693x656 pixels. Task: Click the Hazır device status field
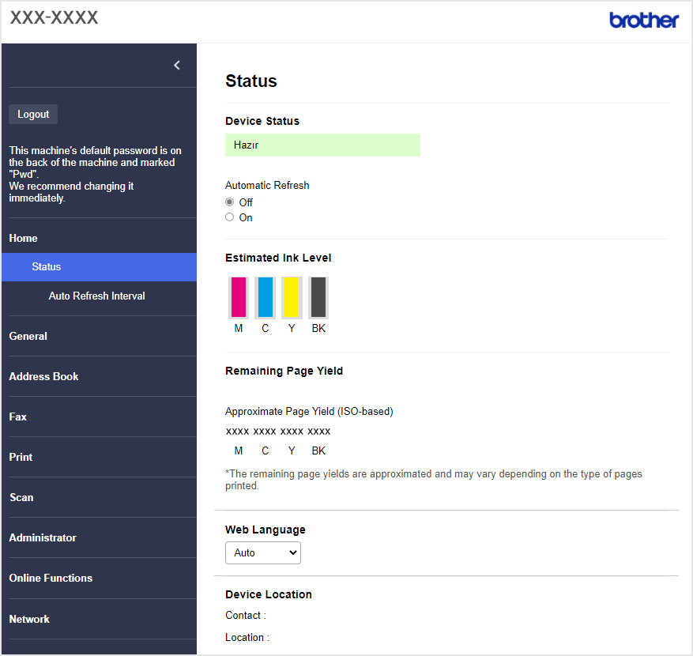coord(322,145)
